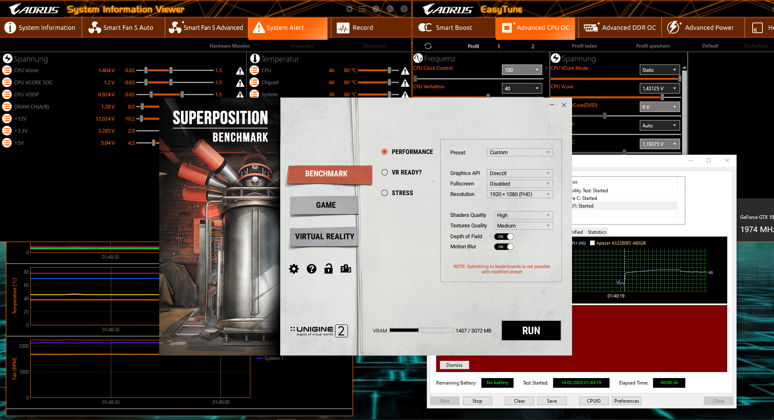The width and height of the screenshot is (774, 420).
Task: Click the CPUID button
Action: pyautogui.click(x=594, y=401)
